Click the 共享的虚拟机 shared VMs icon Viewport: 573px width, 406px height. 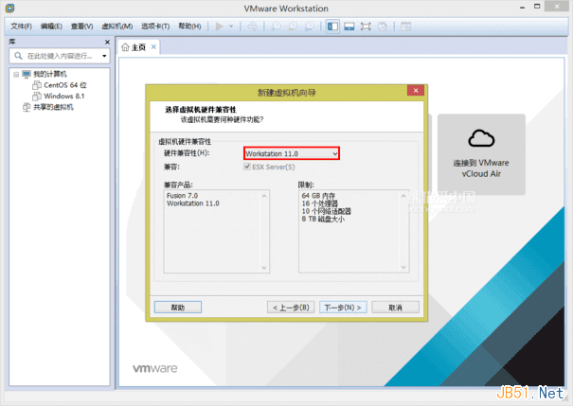(27, 107)
